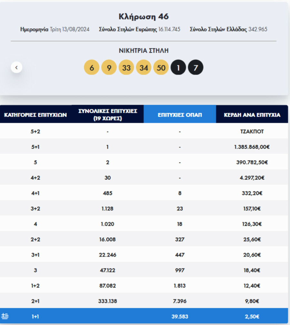290x325 pixels.
Task: Switch to the ΕΠΙΤΥΧΙΕΣ ΟΠΑΠ column tab
Action: [180, 114]
